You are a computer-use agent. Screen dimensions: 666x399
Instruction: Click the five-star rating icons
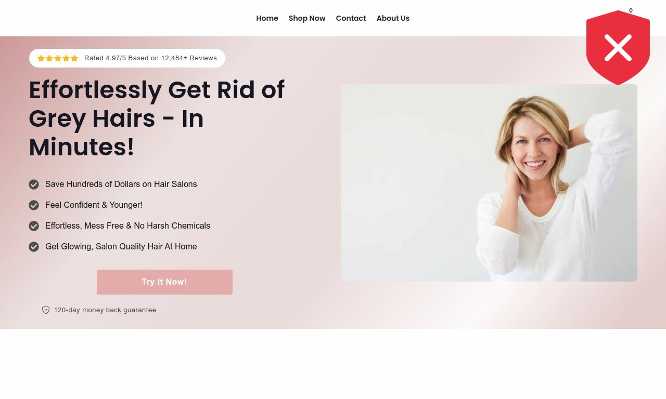[58, 58]
